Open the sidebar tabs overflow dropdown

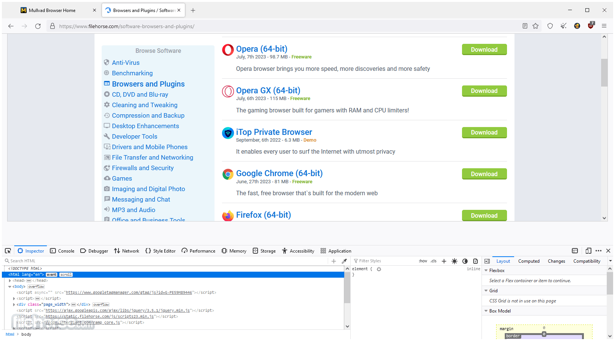pyautogui.click(x=610, y=261)
